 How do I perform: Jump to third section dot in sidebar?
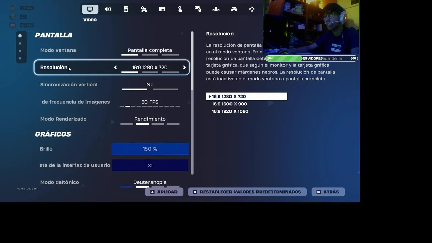coord(20,51)
